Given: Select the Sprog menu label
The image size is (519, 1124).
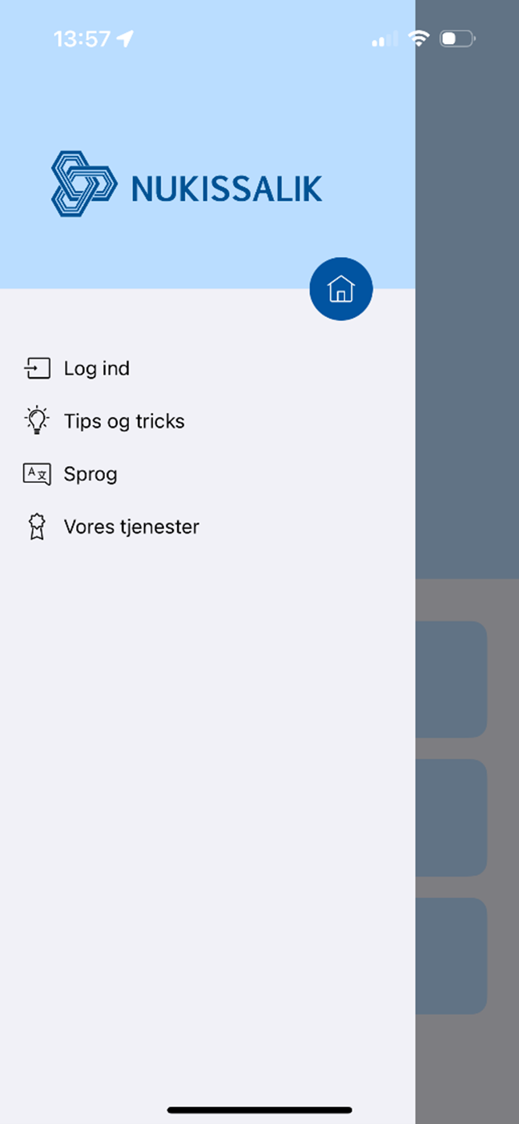Looking at the screenshot, I should click(91, 474).
